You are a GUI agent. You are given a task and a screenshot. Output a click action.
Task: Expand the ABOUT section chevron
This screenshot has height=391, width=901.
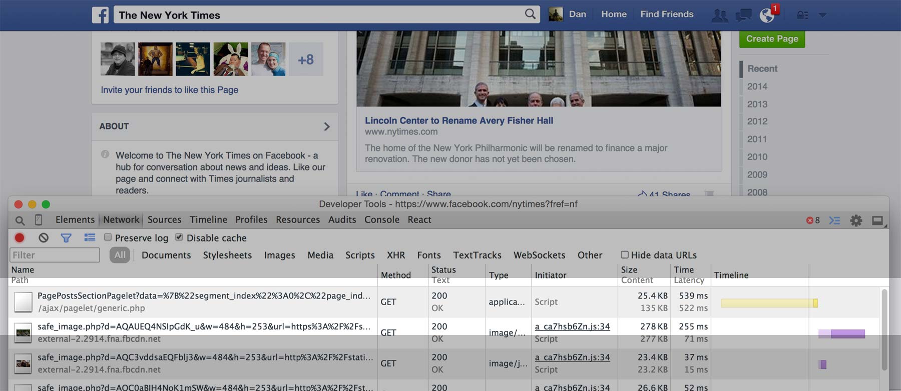click(x=326, y=126)
